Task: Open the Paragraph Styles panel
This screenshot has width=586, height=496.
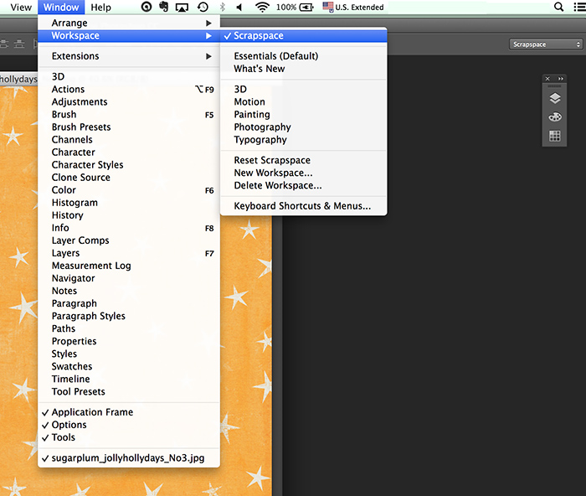Action: pyautogui.click(x=129, y=316)
